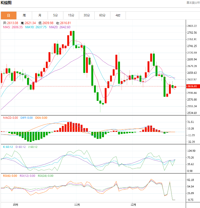Select the 30分 timeframe tab
The width and height of the screenshot is (200, 208).
87,15
